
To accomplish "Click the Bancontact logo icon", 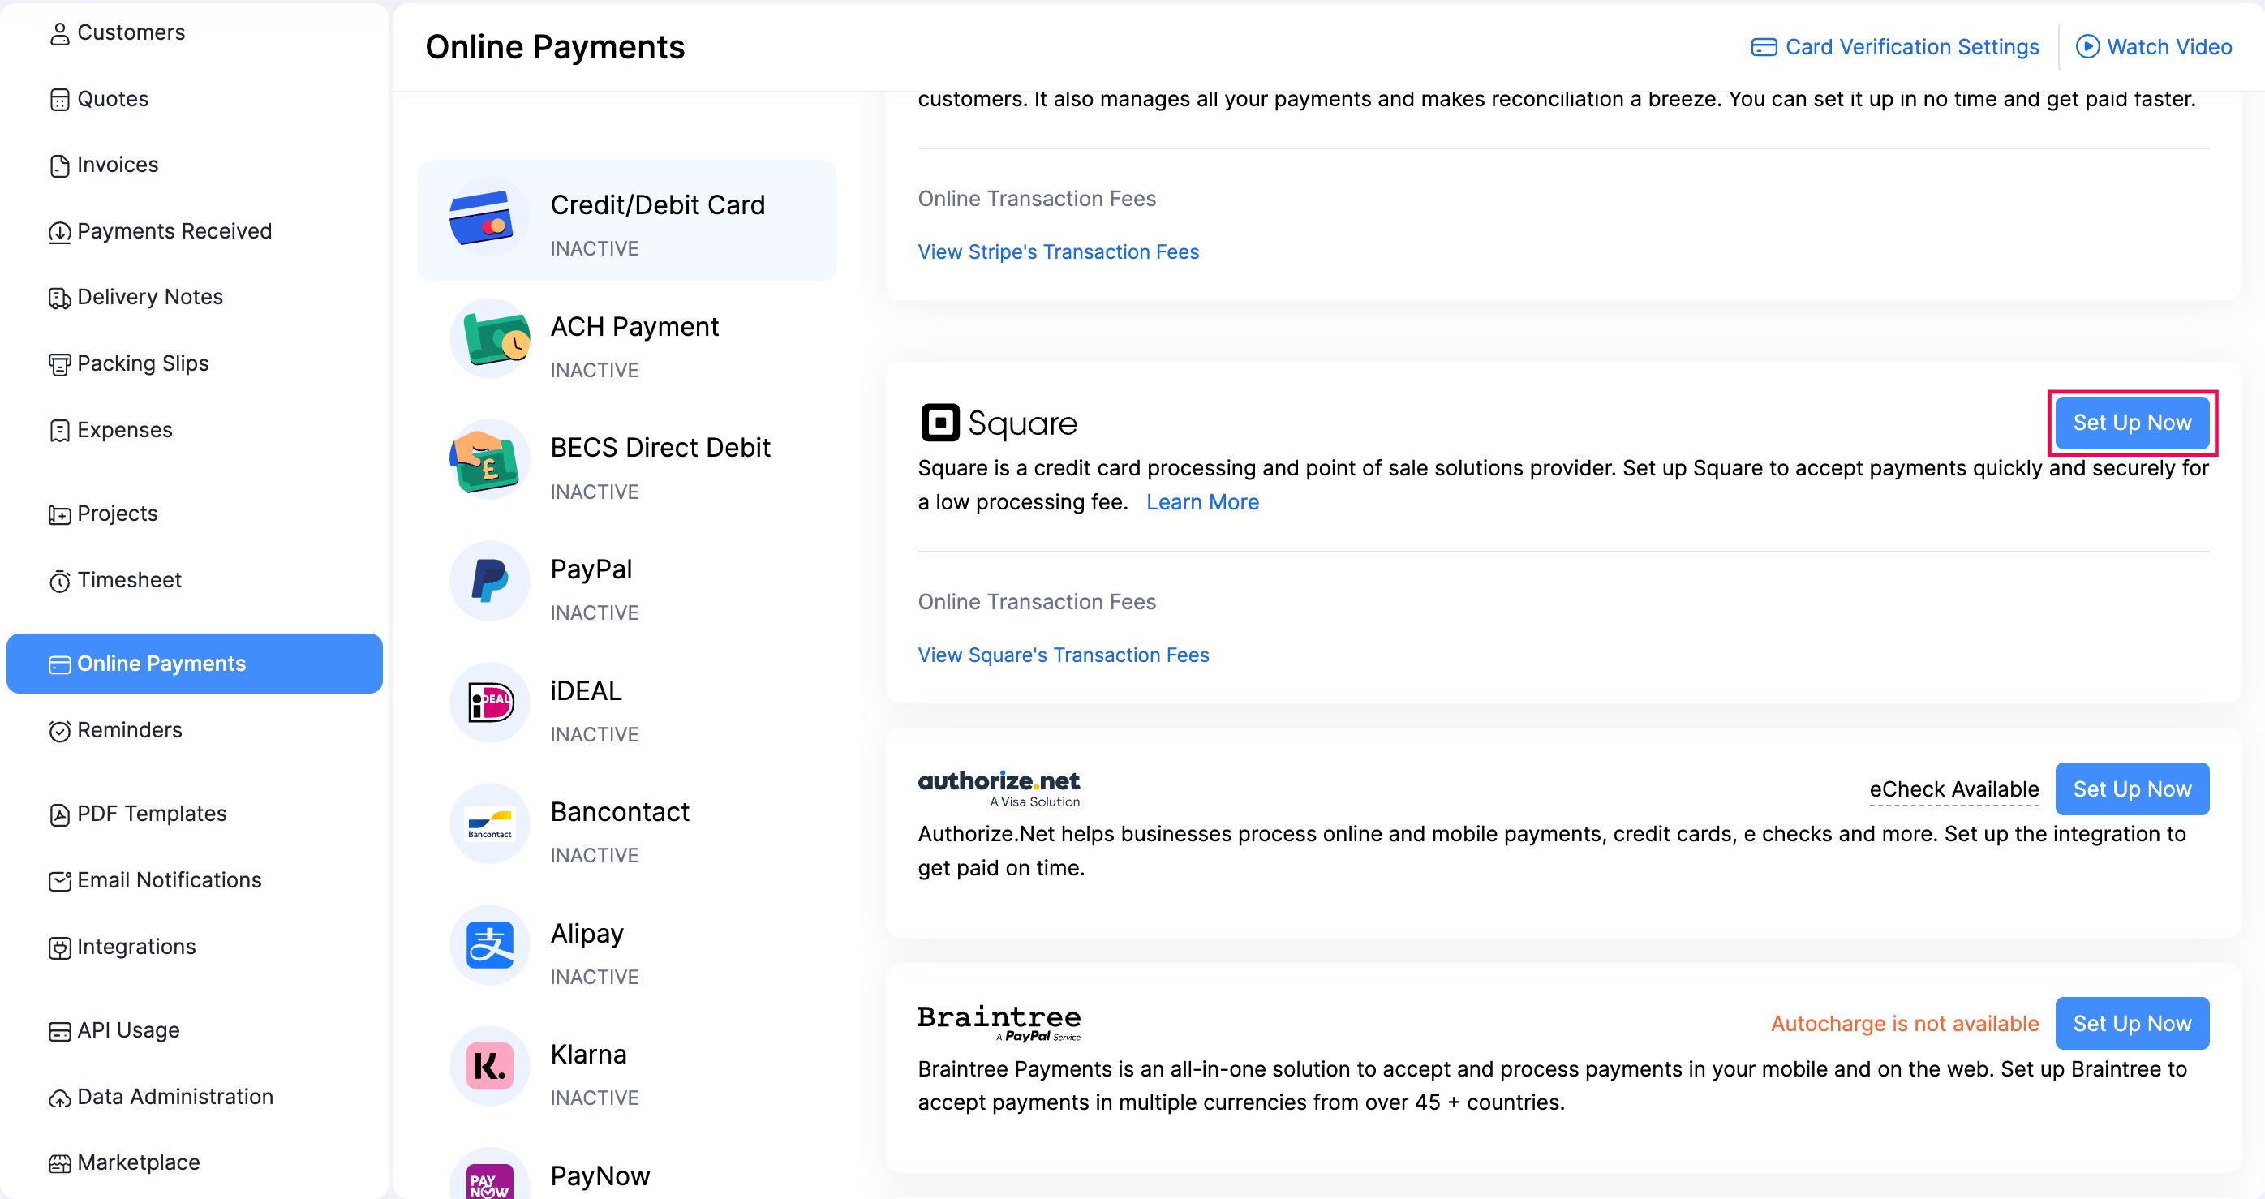I will click(x=490, y=823).
